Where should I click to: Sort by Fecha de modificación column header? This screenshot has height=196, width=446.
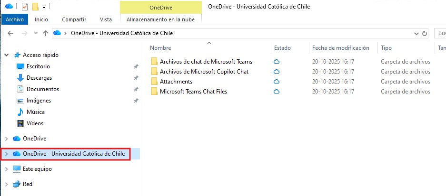coord(340,48)
